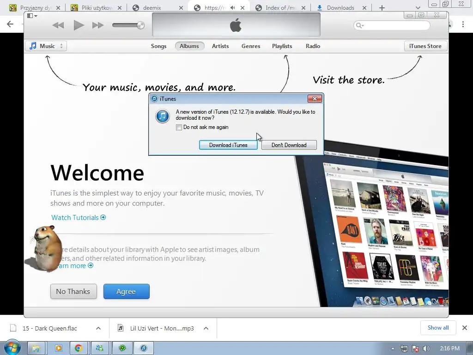Click Show all downloads
Viewport: 473px width, 355px height.
pos(438,328)
